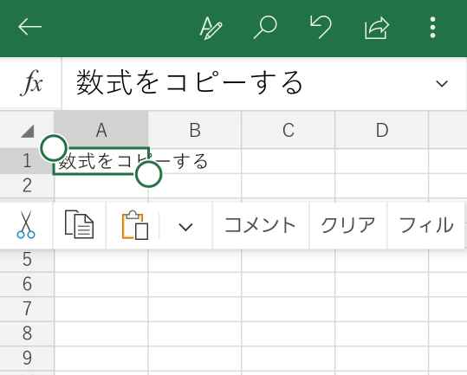
Task: Select row 7 header
Action: pos(27,308)
